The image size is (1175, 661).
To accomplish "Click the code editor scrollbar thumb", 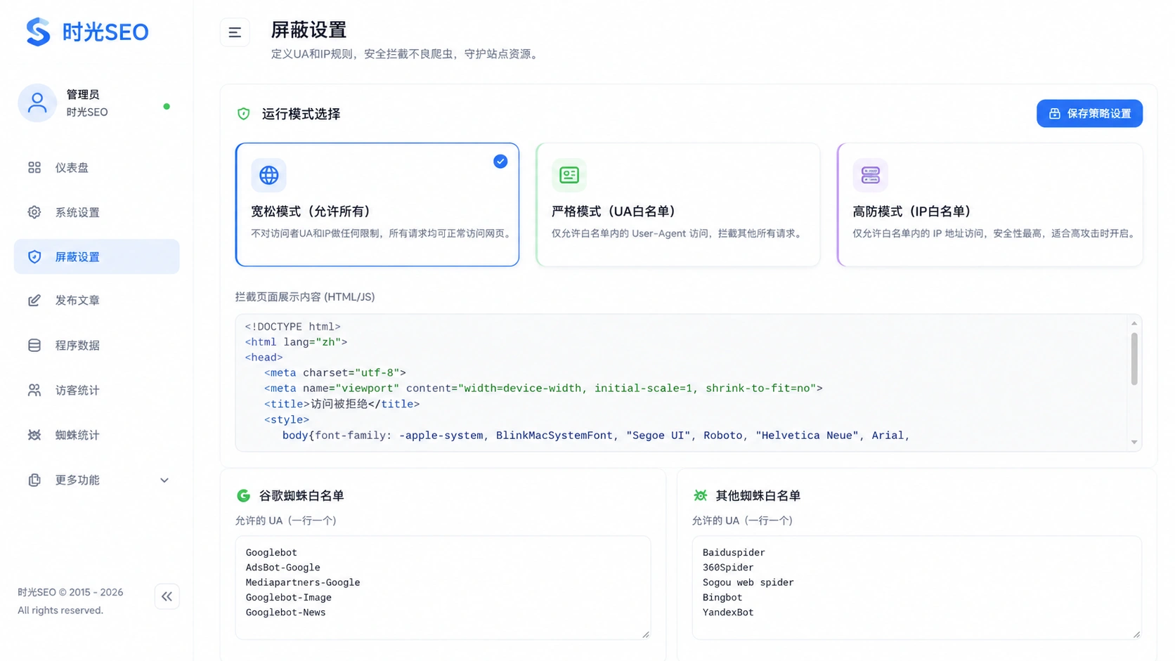I will tap(1134, 359).
